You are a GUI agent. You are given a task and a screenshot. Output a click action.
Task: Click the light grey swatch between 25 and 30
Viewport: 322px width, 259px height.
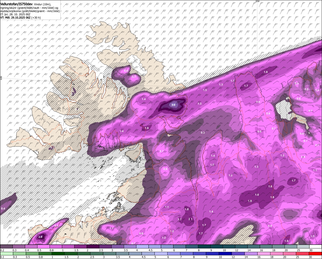pyautogui.click(x=303, y=246)
